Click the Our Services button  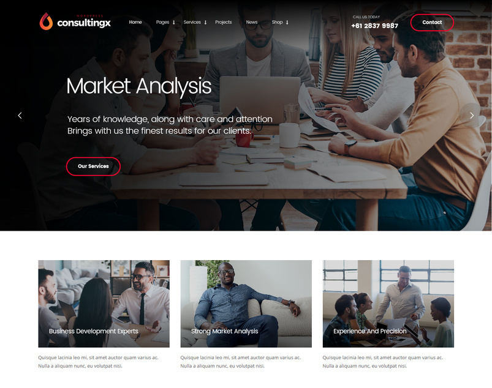tap(93, 166)
